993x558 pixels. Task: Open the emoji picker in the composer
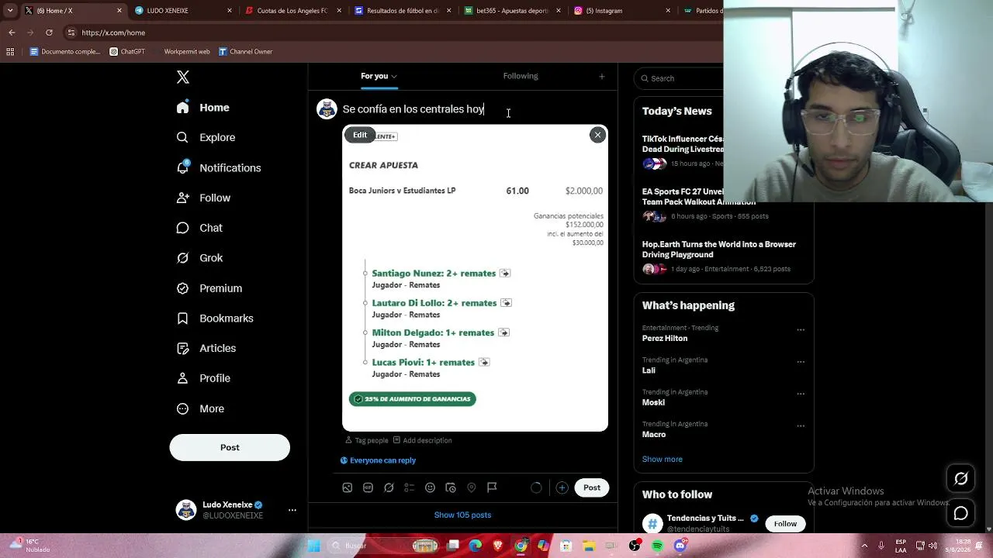(430, 487)
